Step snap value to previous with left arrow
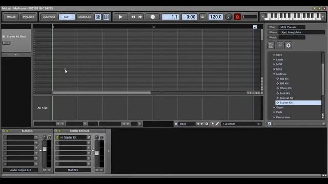Image resolution: width=328 pixels, height=184 pixels. [x=198, y=124]
